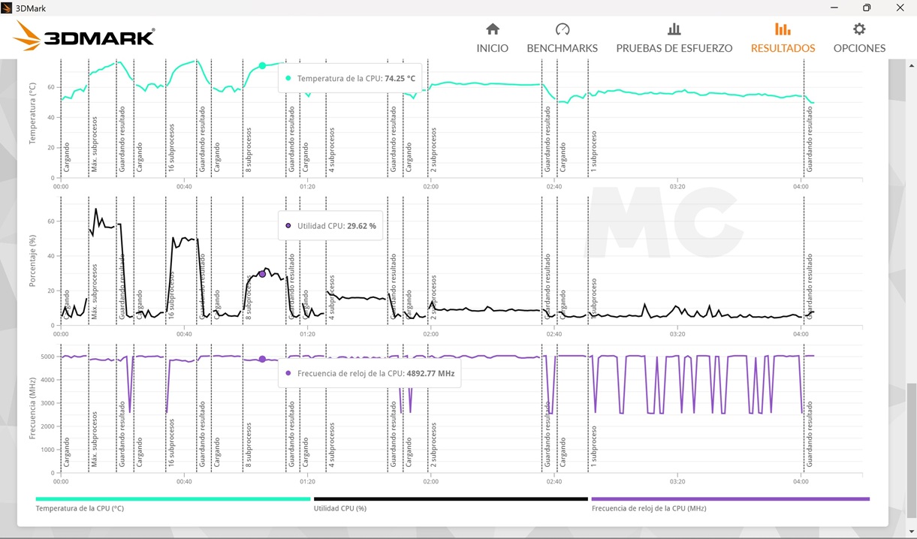Image resolution: width=917 pixels, height=539 pixels.
Task: Click the Pruebas de Esfuerzo bar chart icon
Action: point(674,29)
